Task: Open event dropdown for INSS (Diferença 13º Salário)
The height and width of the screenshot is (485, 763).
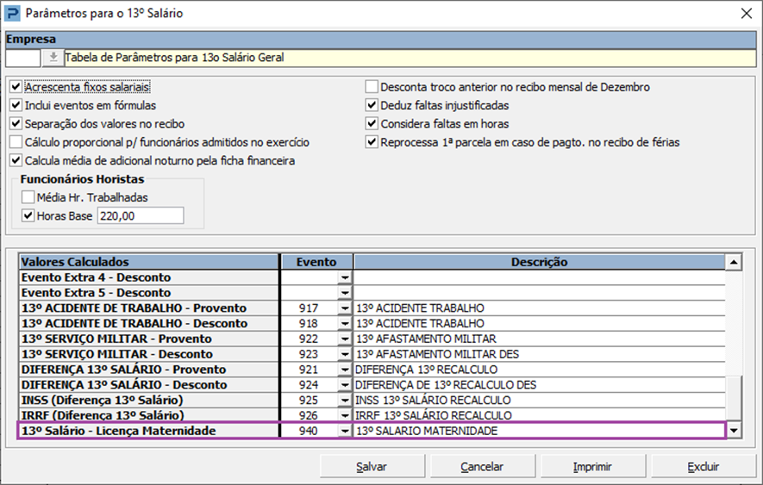Action: click(x=345, y=400)
